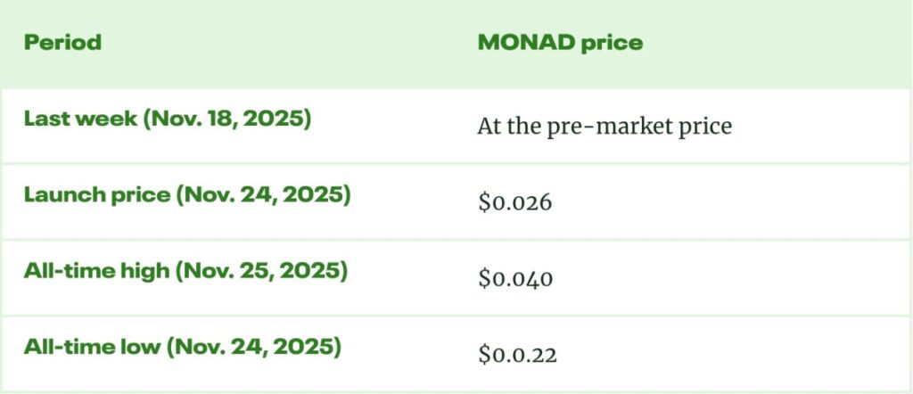Image resolution: width=913 pixels, height=394 pixels.
Task: Click the "All-time low (Nov. 24, 2025)" cell
Action: click(183, 345)
